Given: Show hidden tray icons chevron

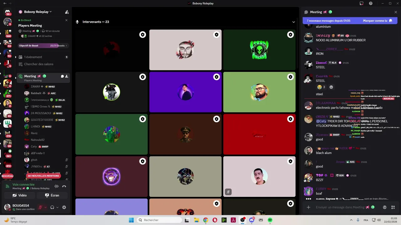Looking at the screenshot, I should tap(351, 220).
